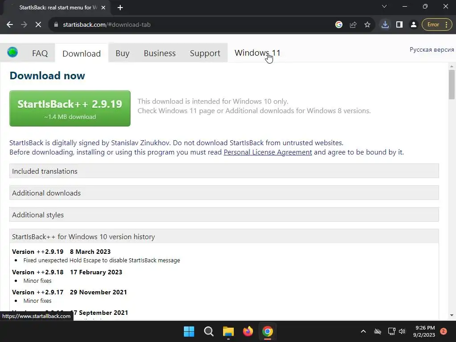Open the Buy tab

[x=122, y=53]
